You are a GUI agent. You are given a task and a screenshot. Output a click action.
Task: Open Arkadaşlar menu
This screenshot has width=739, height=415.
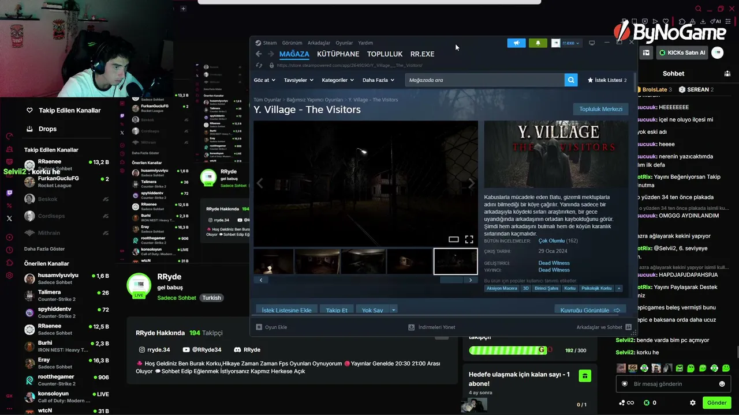[x=319, y=43]
